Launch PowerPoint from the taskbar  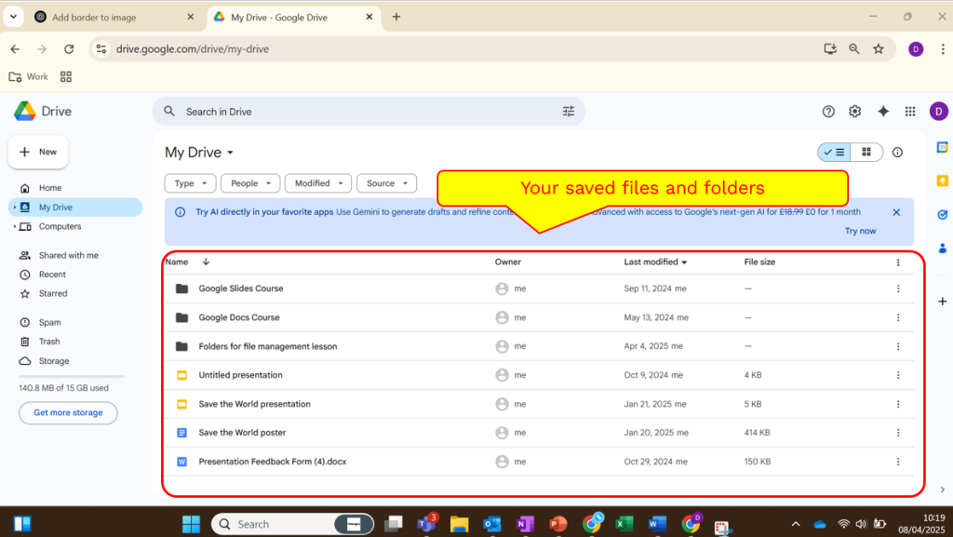(557, 523)
